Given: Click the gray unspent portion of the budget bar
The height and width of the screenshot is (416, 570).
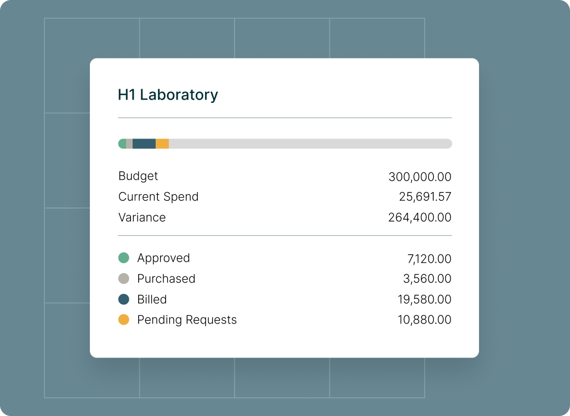Looking at the screenshot, I should click(x=310, y=144).
